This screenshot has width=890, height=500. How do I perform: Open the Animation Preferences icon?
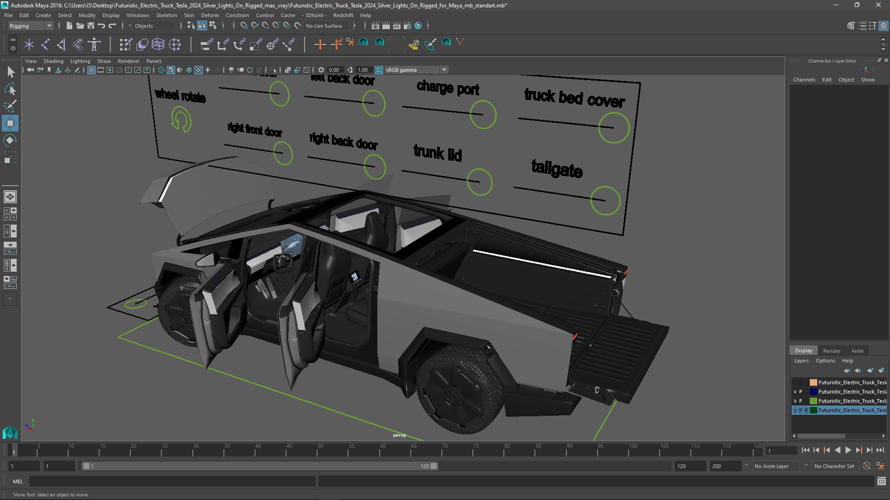pos(880,466)
